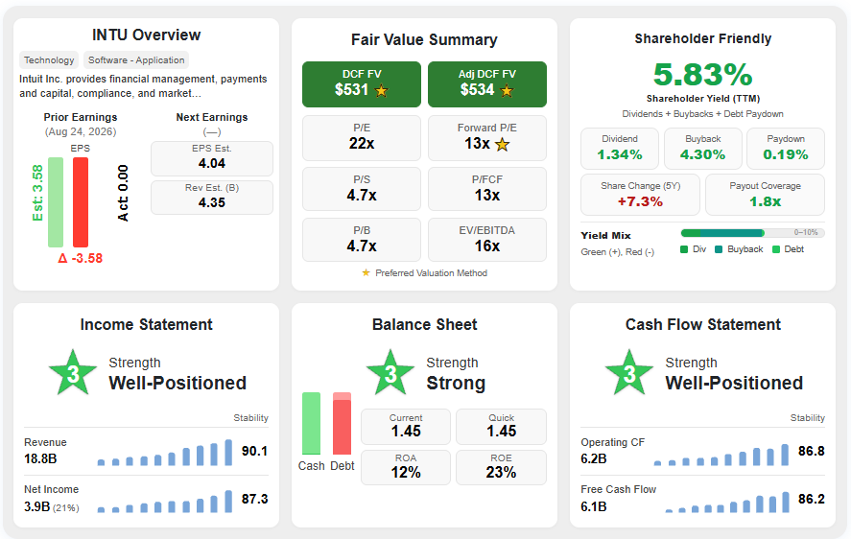Click the P/E 22x tile

point(362,138)
